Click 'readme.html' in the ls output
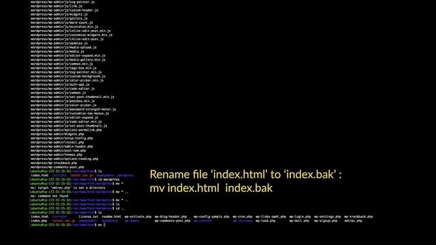 coord(111,216)
